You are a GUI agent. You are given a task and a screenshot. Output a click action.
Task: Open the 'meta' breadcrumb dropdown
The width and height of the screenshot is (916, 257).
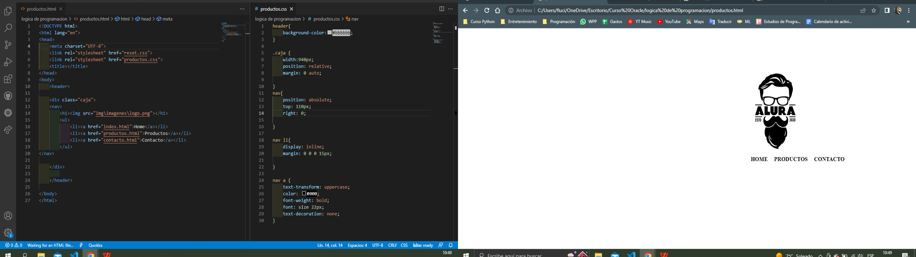[x=165, y=19]
